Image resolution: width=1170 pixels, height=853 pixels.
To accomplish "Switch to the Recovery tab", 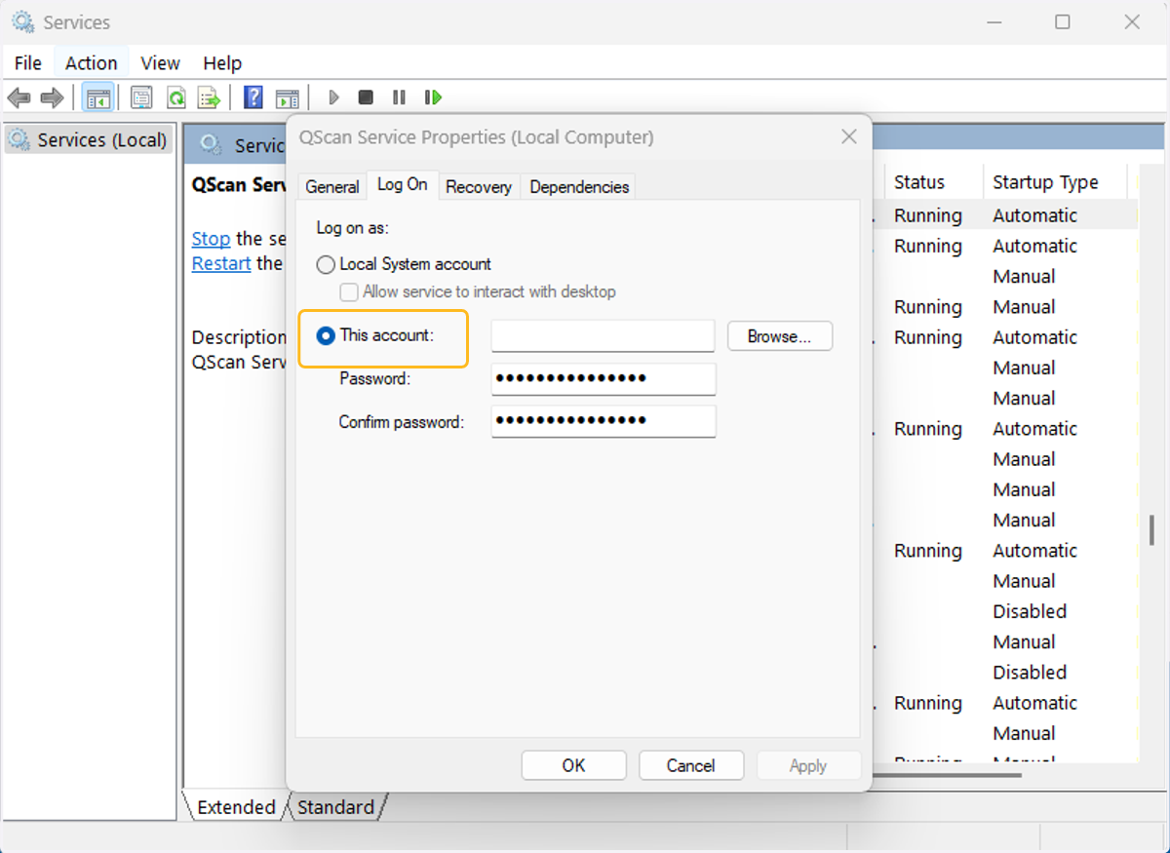I will point(479,187).
